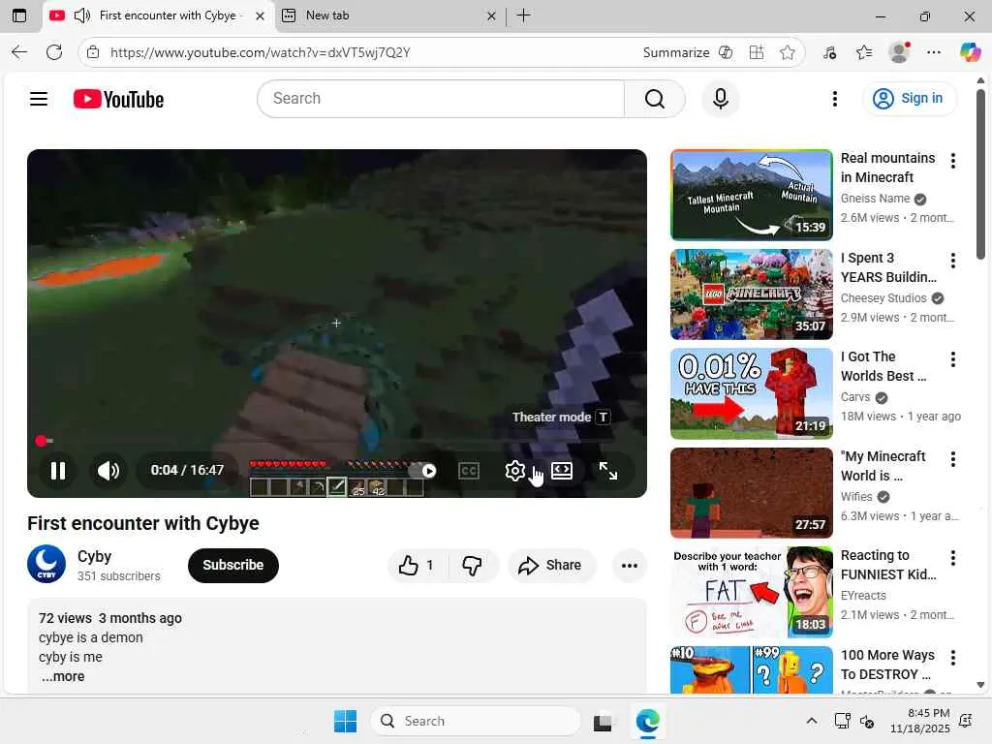The width and height of the screenshot is (992, 744).
Task: Open YouTube guide hamburger menu
Action: click(x=39, y=99)
